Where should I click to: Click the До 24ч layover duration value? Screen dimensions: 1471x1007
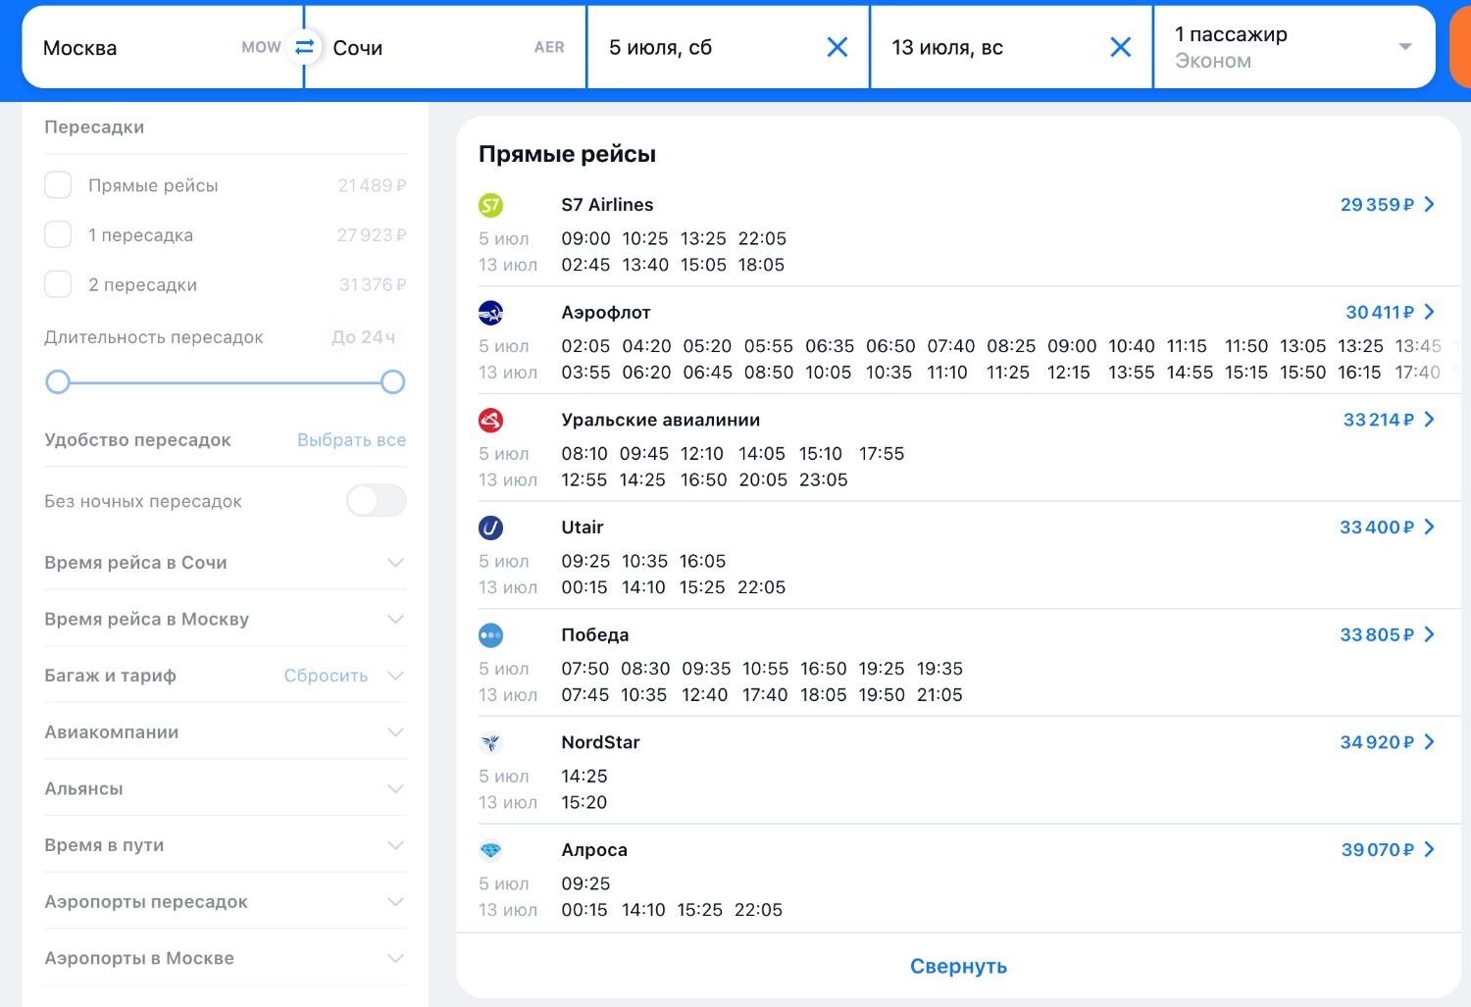(x=363, y=337)
